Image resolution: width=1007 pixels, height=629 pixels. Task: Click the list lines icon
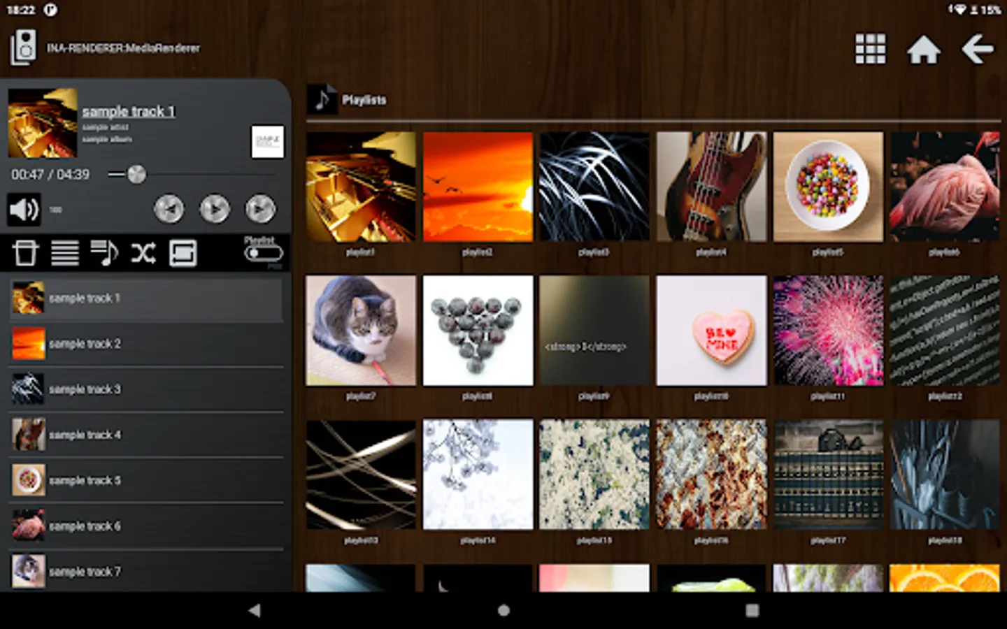[x=64, y=253]
